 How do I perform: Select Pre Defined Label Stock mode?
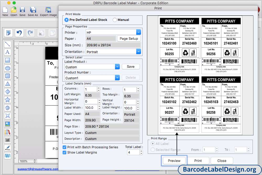(x=67, y=20)
